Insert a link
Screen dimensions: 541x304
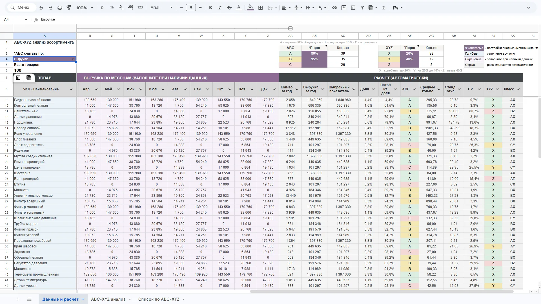[334, 8]
